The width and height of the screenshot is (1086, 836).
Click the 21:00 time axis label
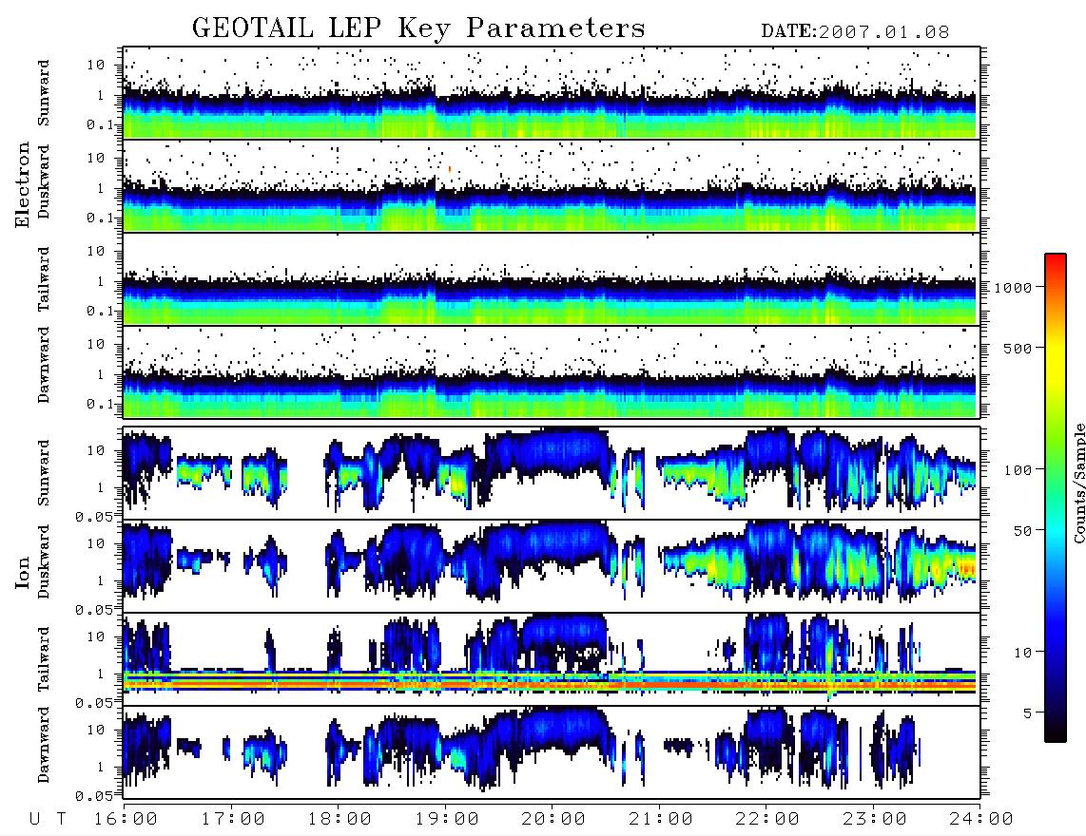[661, 819]
